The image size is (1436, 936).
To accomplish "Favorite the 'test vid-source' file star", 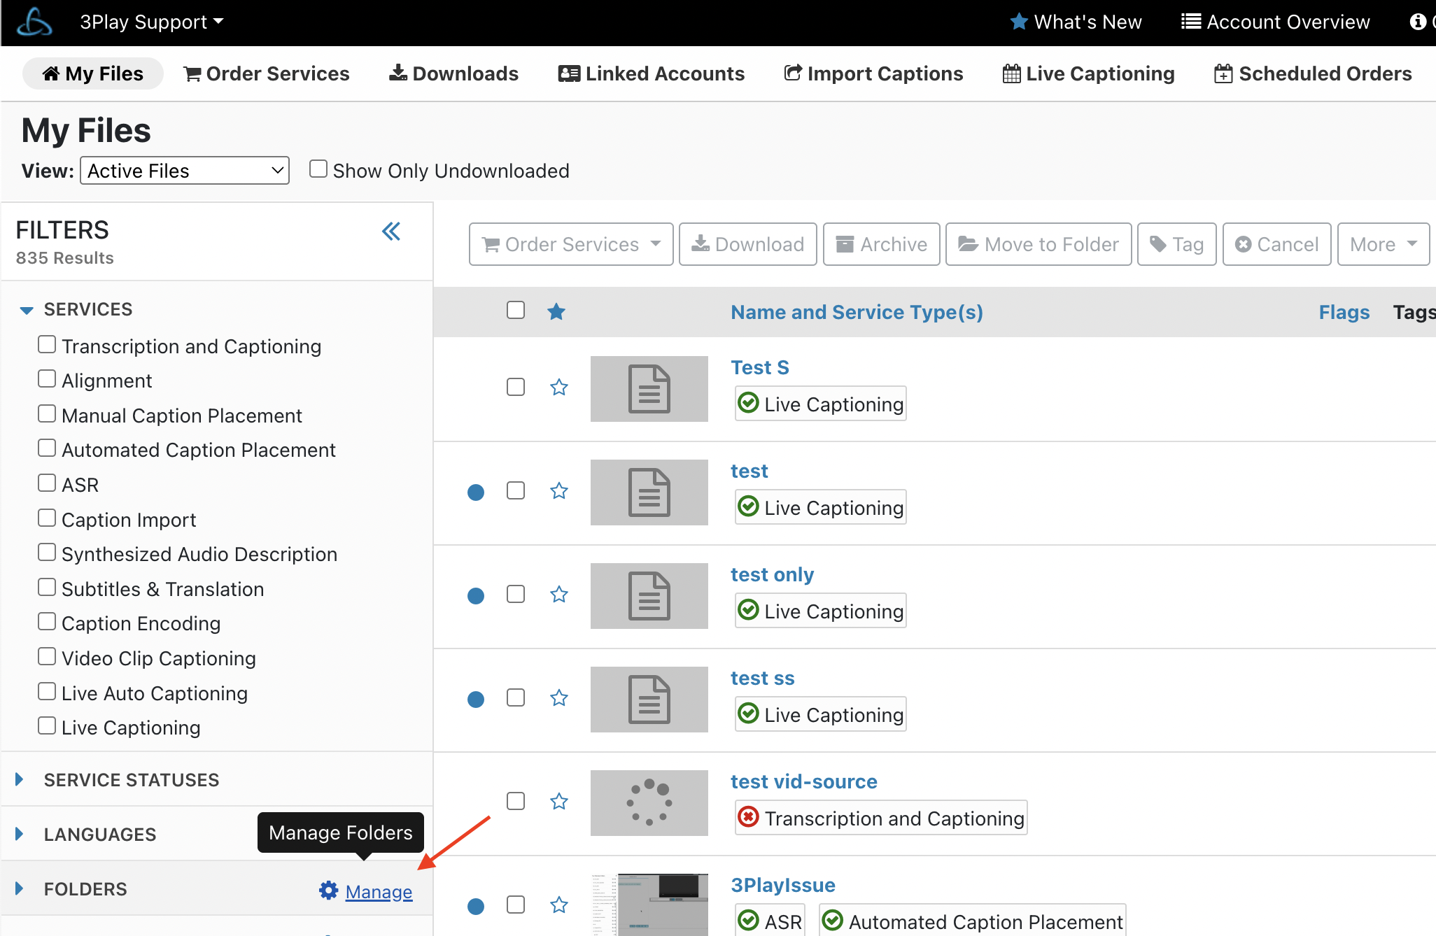I will [x=558, y=801].
